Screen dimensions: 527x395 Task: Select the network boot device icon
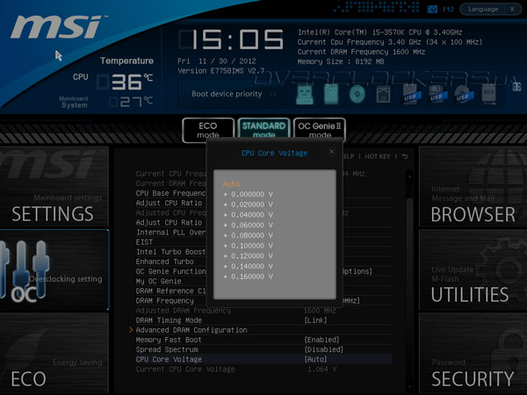pos(383,94)
